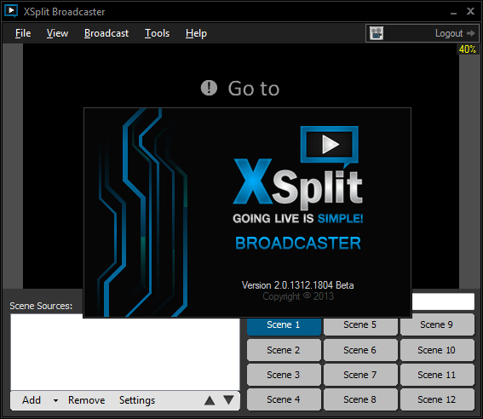The width and height of the screenshot is (483, 419).
Task: Switch to Scene 7
Action: (360, 375)
